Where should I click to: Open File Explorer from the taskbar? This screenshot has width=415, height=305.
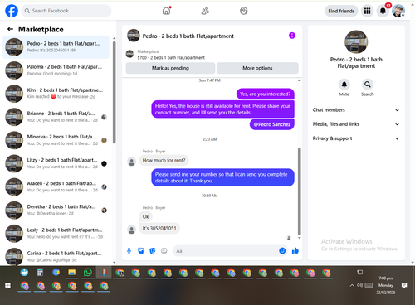click(72, 273)
